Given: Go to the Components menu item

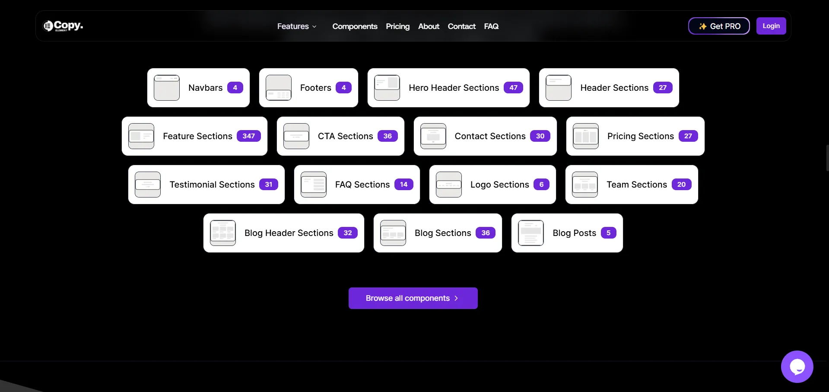Looking at the screenshot, I should point(354,26).
